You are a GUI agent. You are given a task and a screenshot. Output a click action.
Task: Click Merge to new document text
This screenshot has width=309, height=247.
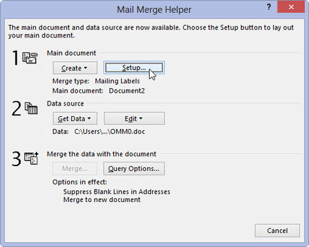(x=102, y=199)
